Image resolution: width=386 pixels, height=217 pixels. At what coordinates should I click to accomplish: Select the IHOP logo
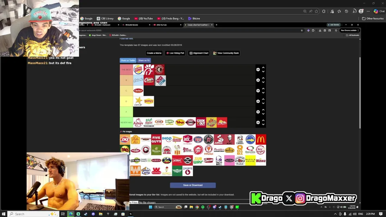tap(167, 140)
